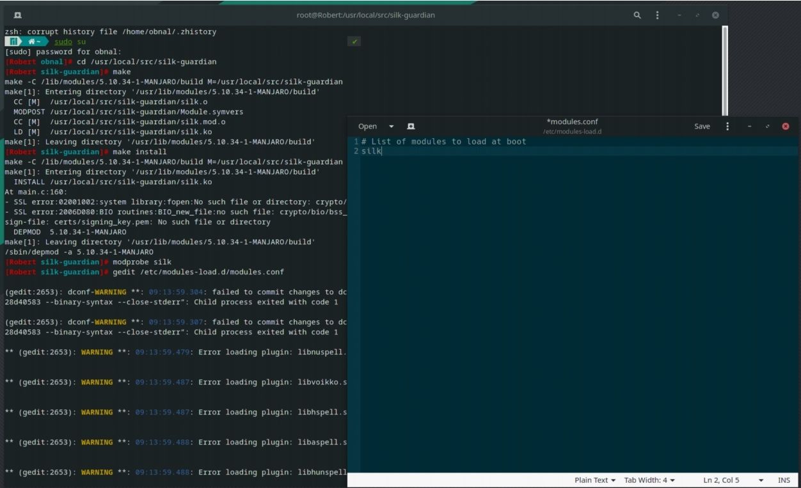This screenshot has height=488, width=801.
Task: Minimize the gedit modules.conf window
Action: click(750, 127)
